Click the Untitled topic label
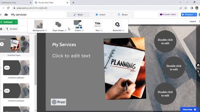This screenshot has width=200, height=112. (x=14, y=55)
